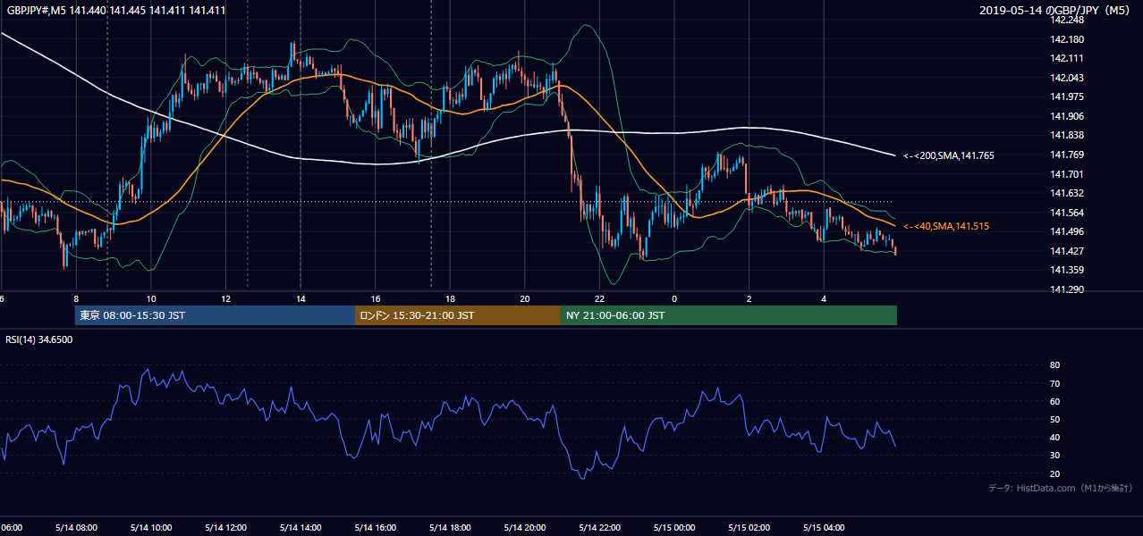Click the RSI scale value 70
The image size is (1143, 536).
click(1054, 383)
